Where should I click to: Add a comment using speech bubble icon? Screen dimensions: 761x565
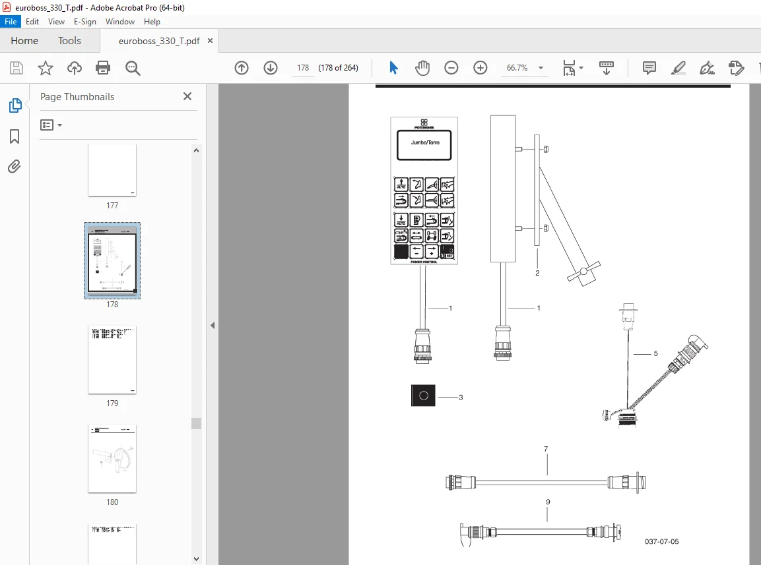click(x=649, y=68)
